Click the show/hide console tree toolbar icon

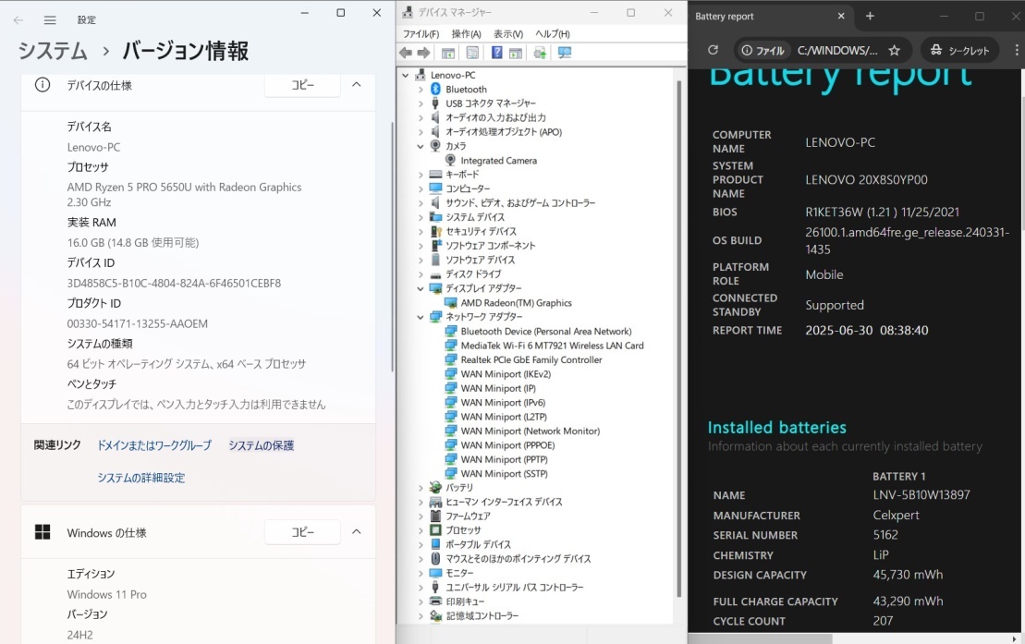[x=448, y=53]
